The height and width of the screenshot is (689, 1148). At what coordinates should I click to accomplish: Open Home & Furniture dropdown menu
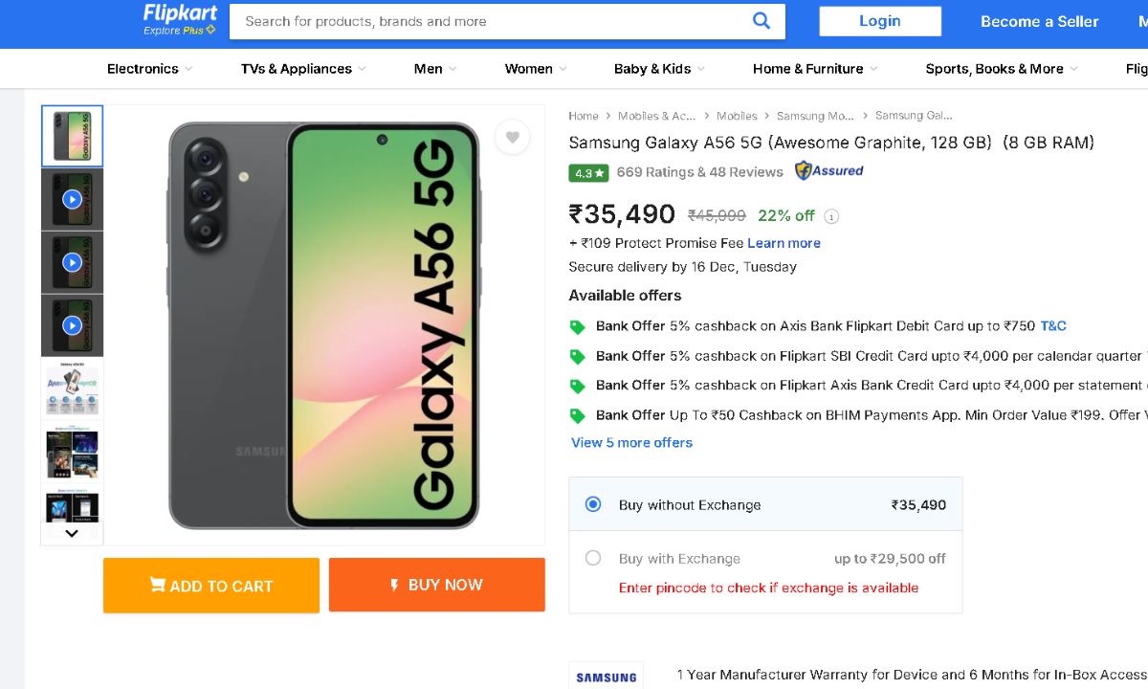(814, 69)
